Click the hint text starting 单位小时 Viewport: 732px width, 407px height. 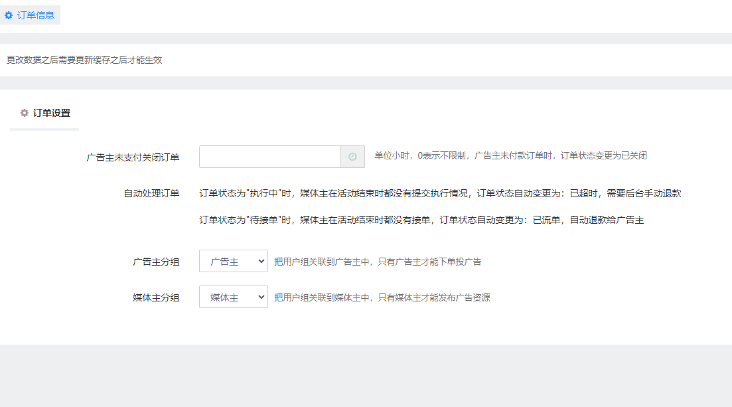pyautogui.click(x=511, y=155)
